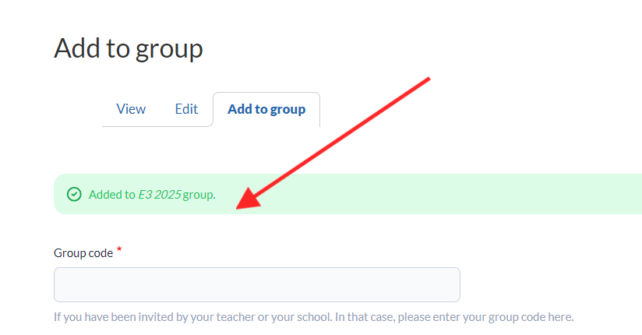
Task: Click the italic E3 2025 group name
Action: [x=159, y=195]
